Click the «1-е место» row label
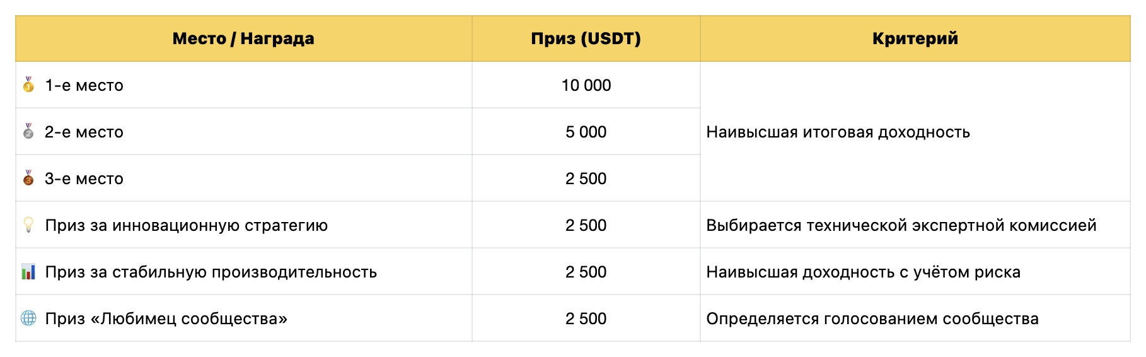 (x=84, y=85)
